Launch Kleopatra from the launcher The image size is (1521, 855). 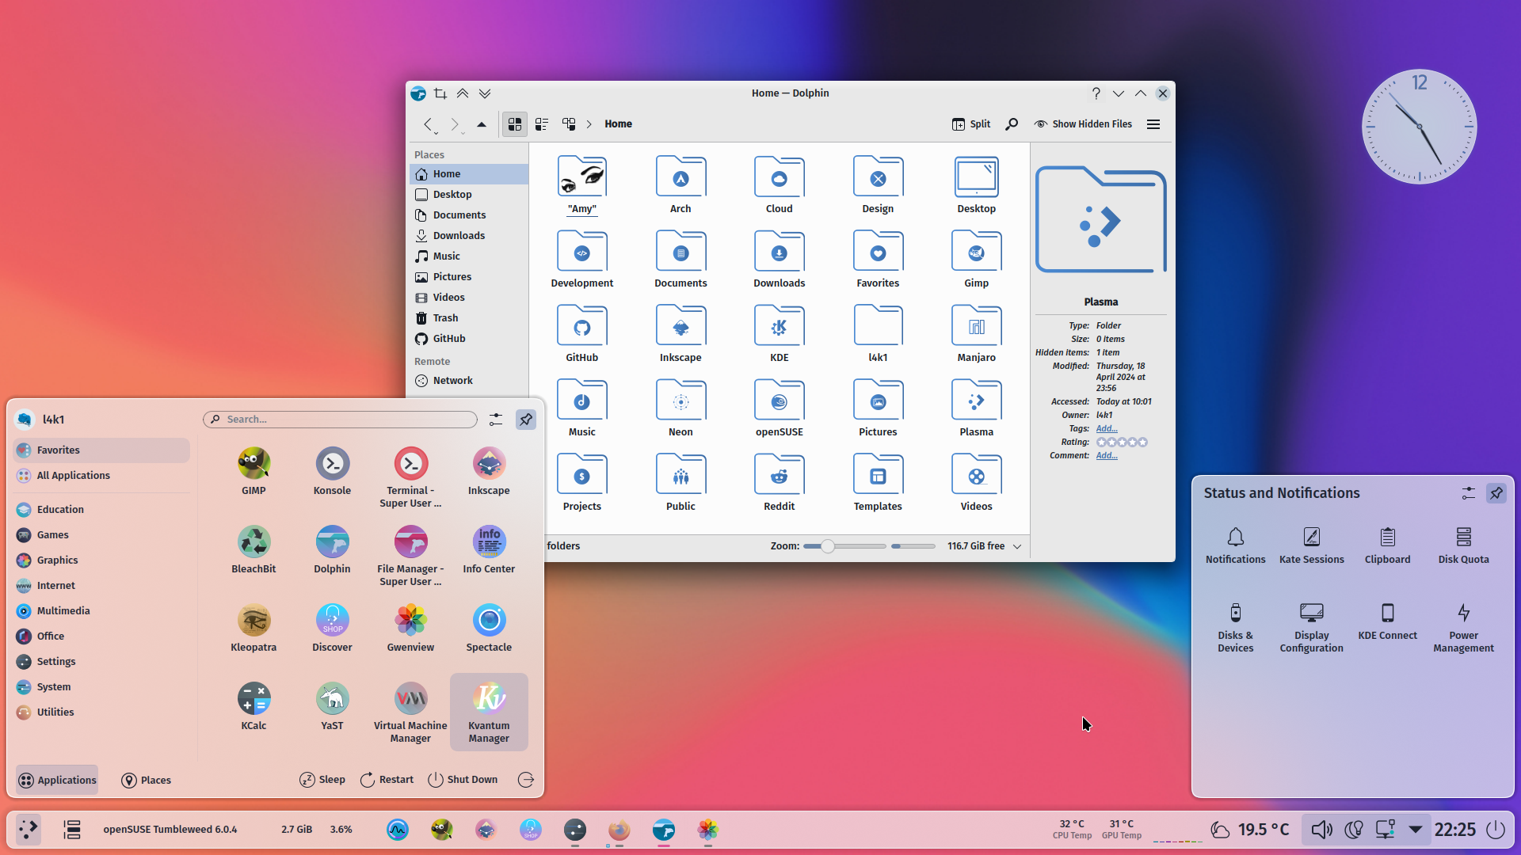(x=253, y=629)
